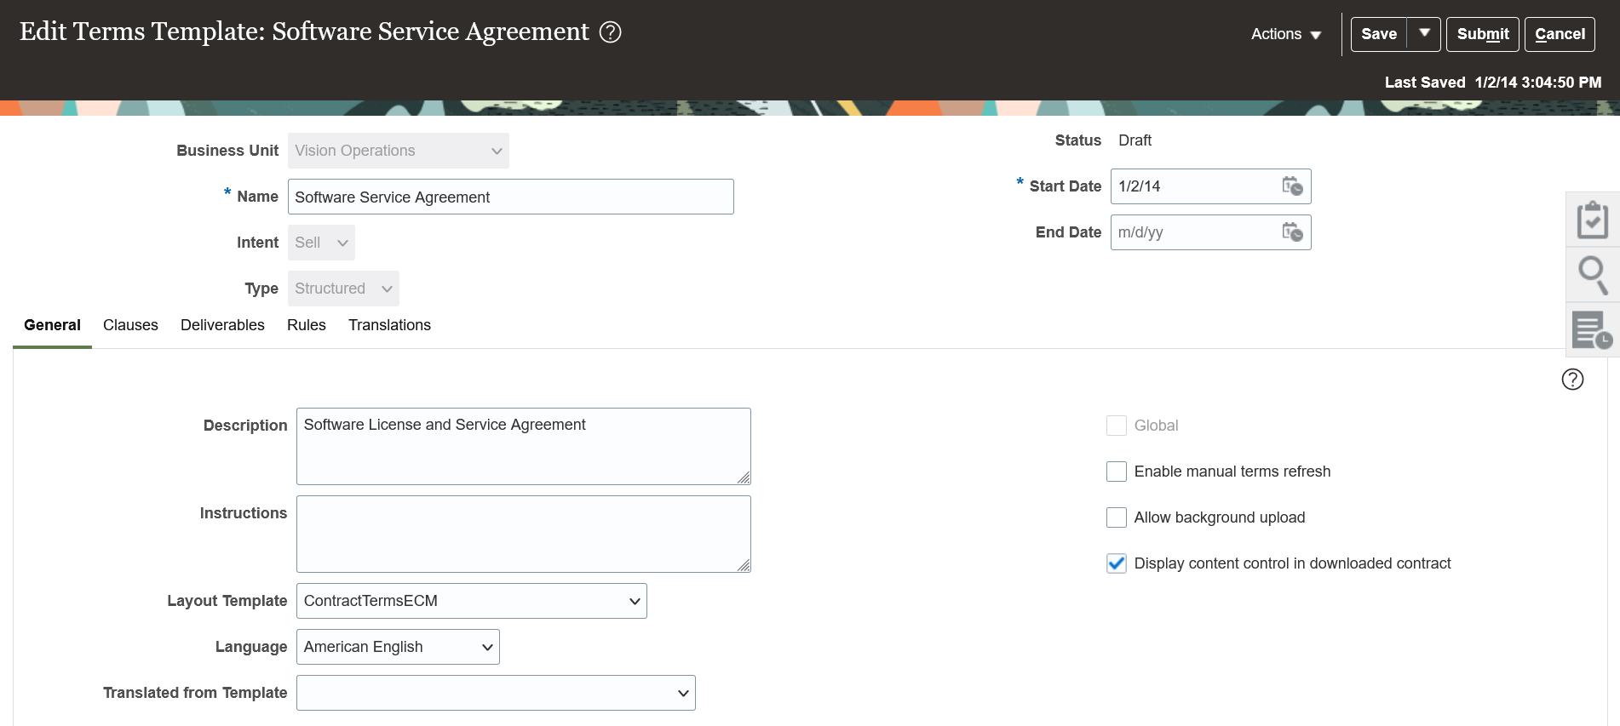Open the Save options arrow menu

(x=1424, y=34)
